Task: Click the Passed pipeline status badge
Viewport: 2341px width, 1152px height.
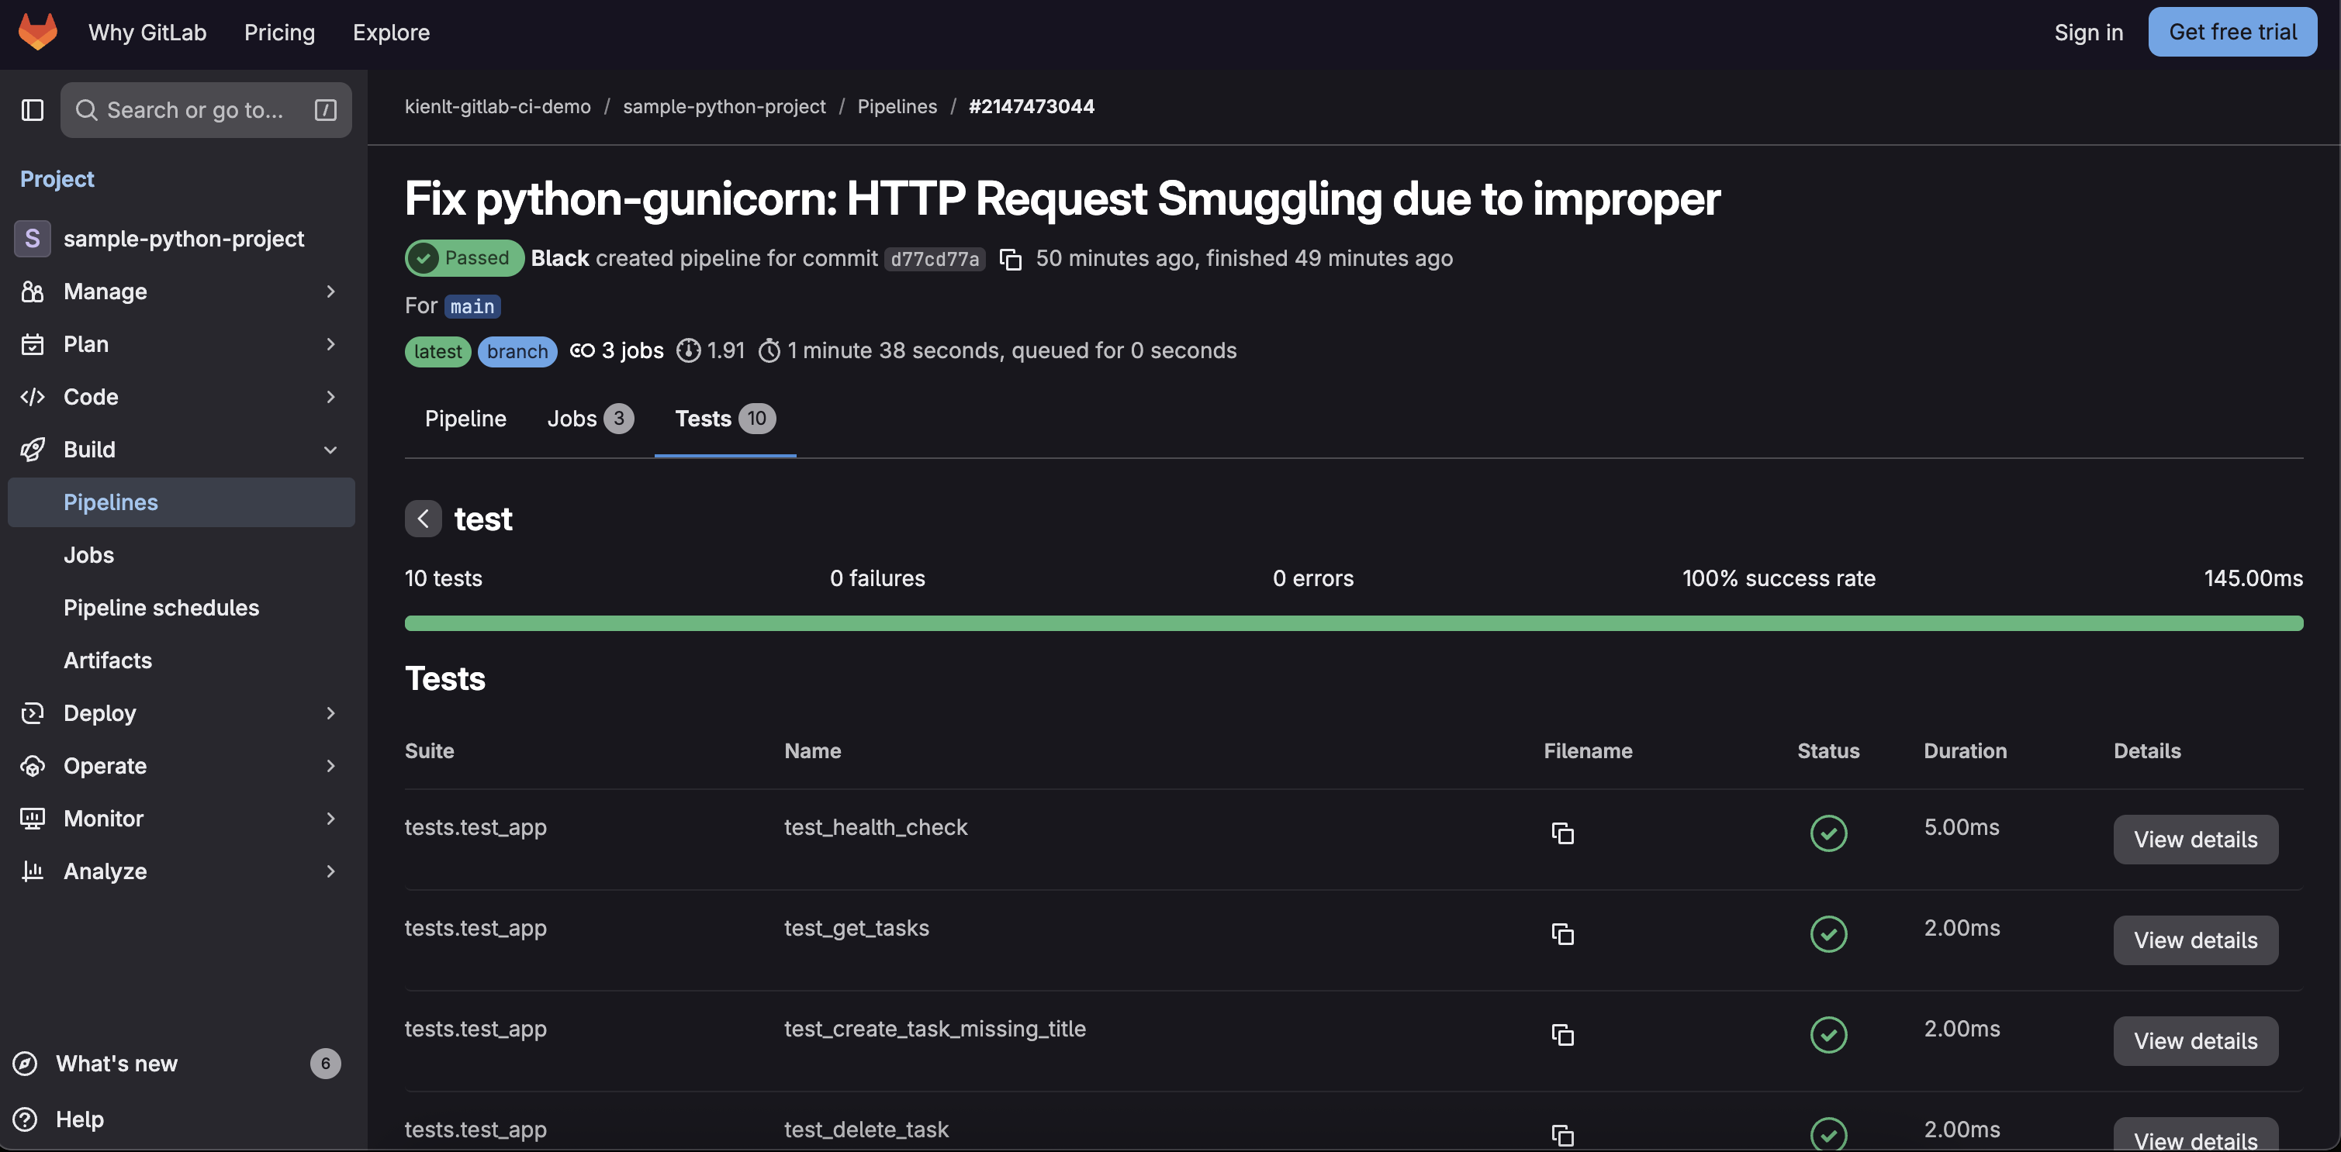Action: pyautogui.click(x=465, y=257)
